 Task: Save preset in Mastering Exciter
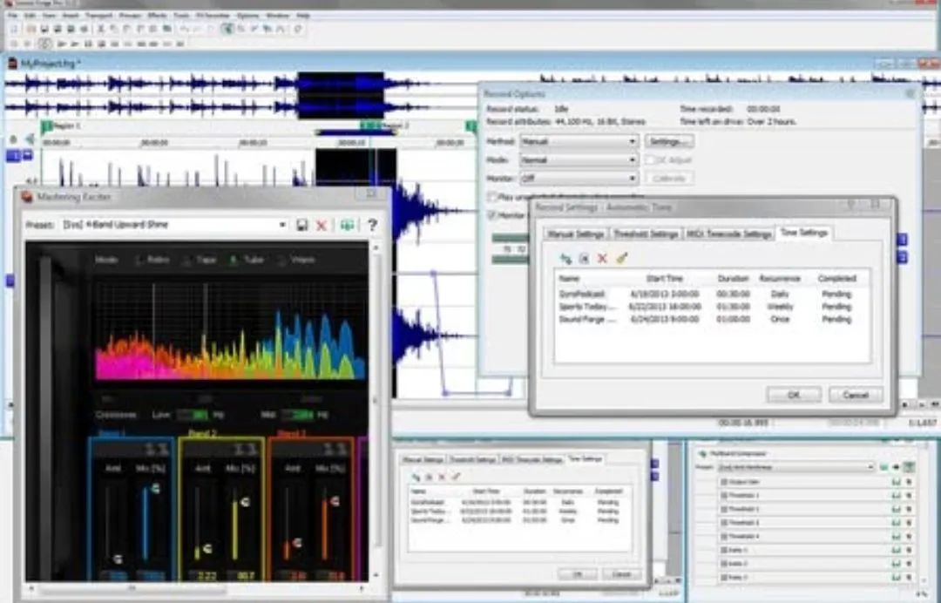point(301,225)
